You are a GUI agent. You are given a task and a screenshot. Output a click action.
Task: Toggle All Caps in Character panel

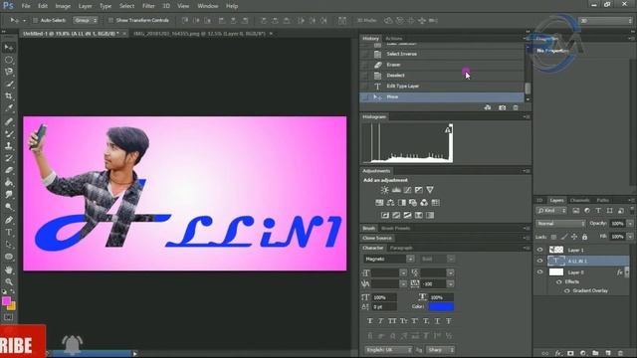(392, 321)
